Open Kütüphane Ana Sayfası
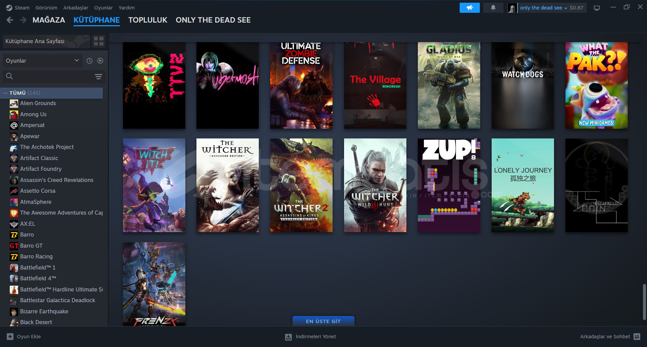 (47, 41)
